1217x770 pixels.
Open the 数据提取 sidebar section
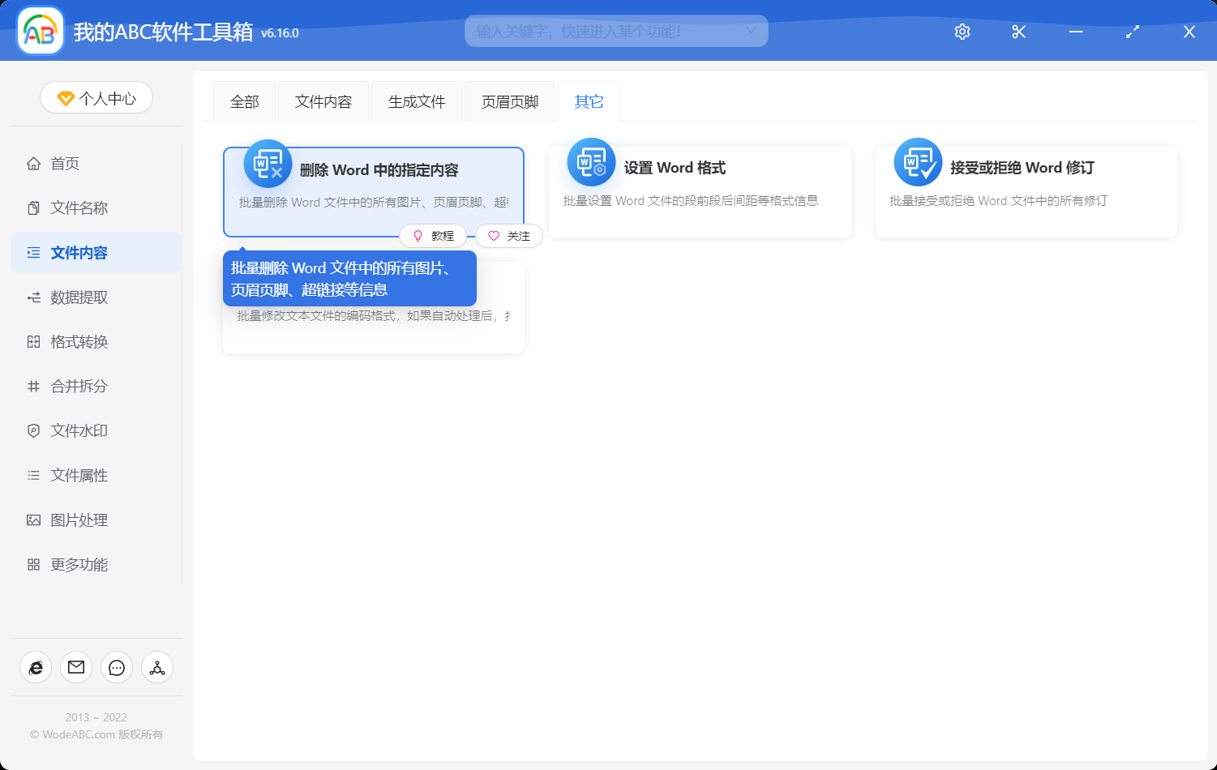click(x=77, y=297)
